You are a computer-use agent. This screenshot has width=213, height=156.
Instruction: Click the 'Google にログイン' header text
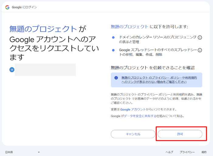click(x=24, y=7)
